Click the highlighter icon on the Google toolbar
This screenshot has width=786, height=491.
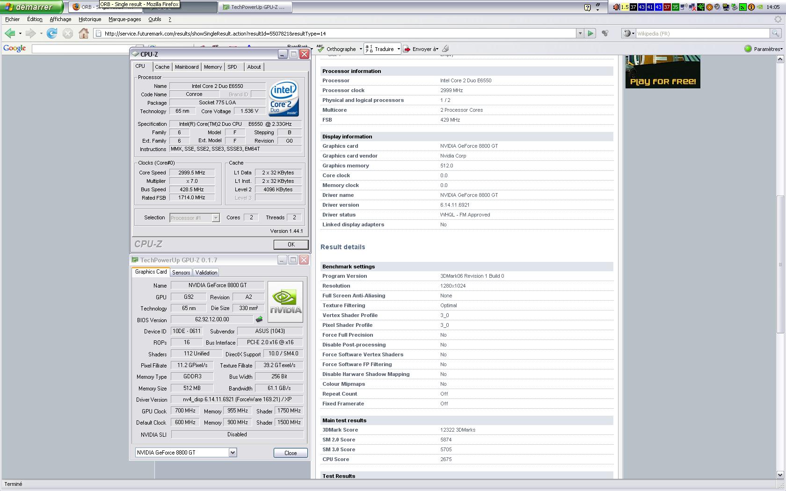445,49
